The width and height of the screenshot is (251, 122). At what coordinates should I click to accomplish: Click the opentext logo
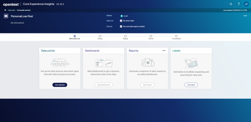point(11,4)
